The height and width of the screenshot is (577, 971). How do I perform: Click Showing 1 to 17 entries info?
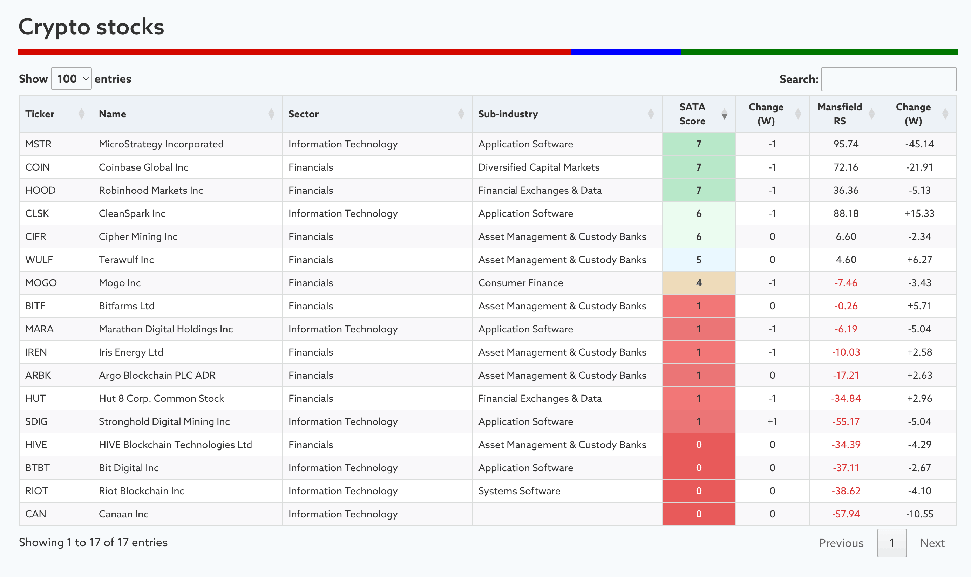[93, 542]
